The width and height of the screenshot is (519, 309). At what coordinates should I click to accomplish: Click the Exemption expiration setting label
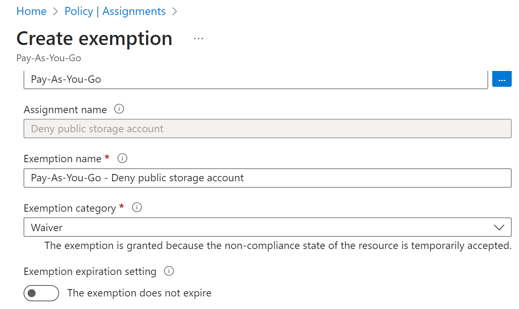(90, 271)
